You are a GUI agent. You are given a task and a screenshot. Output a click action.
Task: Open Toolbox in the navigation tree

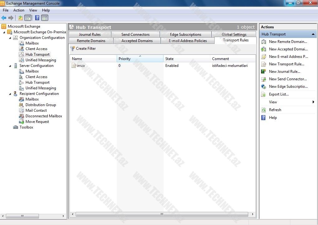[26, 127]
